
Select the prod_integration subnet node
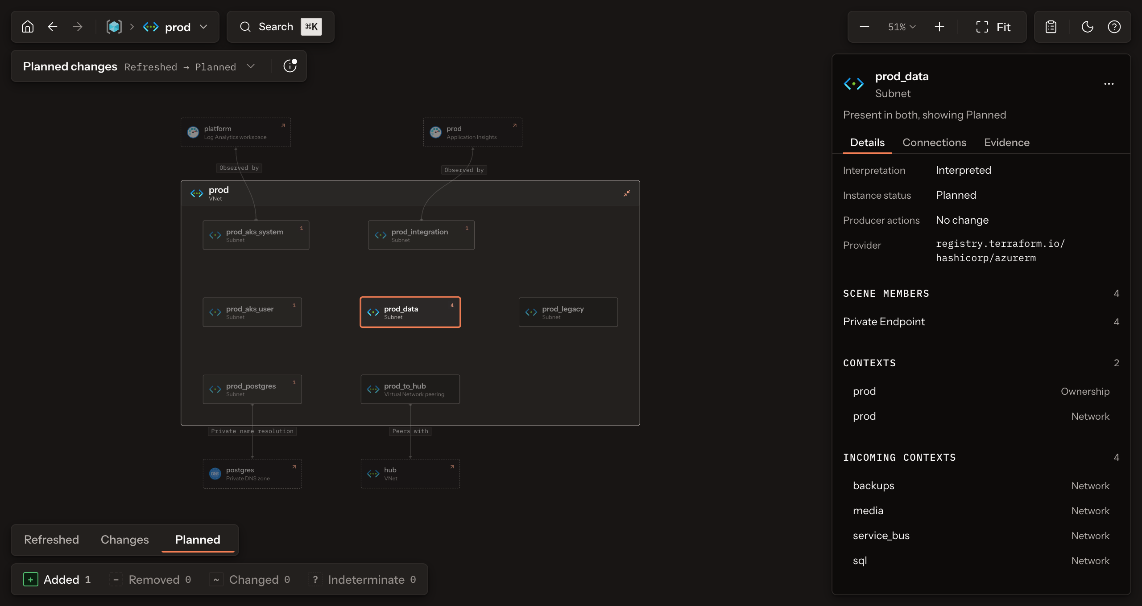(x=421, y=235)
